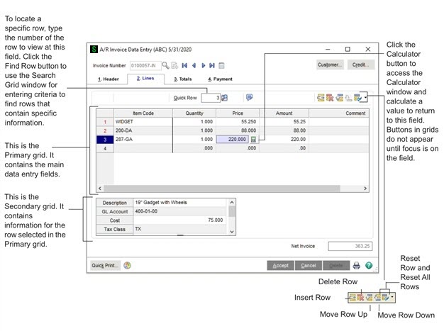Click the Find Row button beside Quick Row
Viewport: 444px width, 331px height.
[x=225, y=97]
